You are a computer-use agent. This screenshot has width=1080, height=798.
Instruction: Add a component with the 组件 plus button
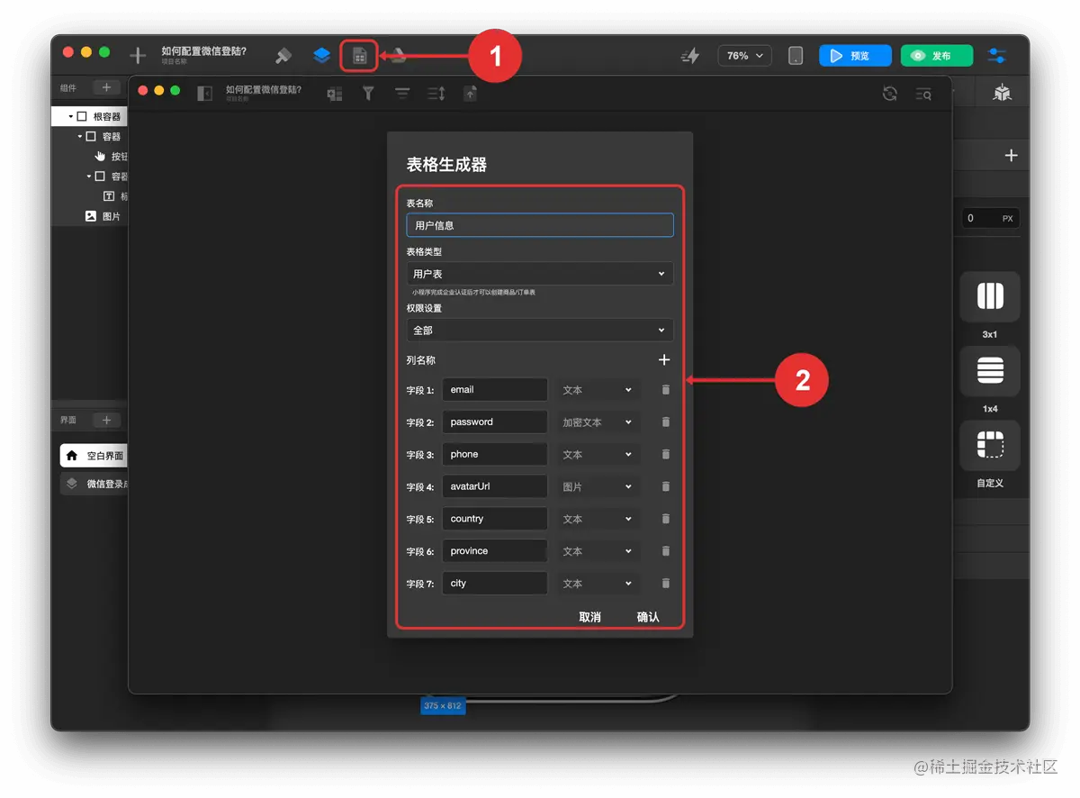point(106,87)
